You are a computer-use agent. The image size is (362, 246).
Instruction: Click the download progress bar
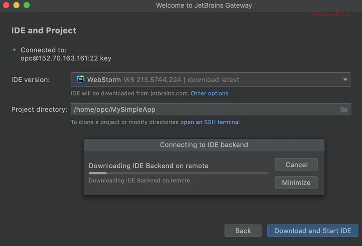pos(178,173)
